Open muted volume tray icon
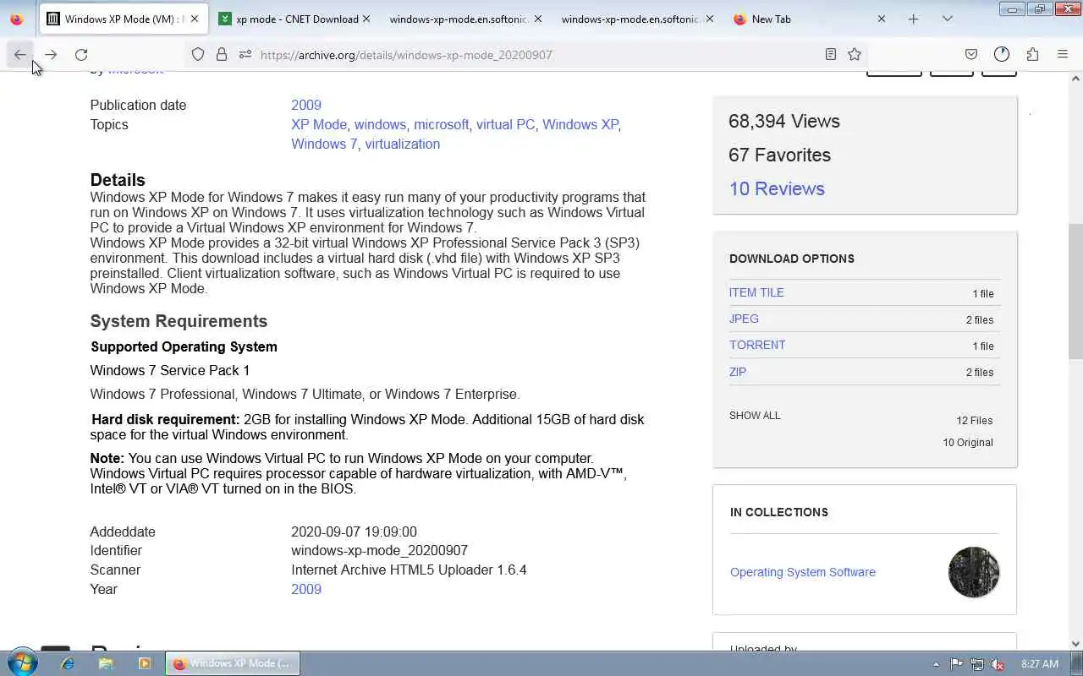 [998, 664]
